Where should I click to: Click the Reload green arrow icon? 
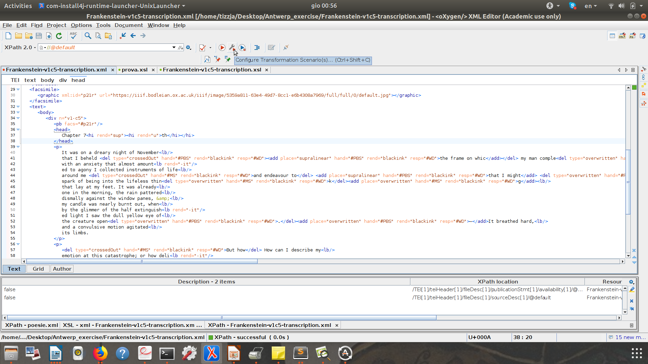pyautogui.click(x=59, y=36)
